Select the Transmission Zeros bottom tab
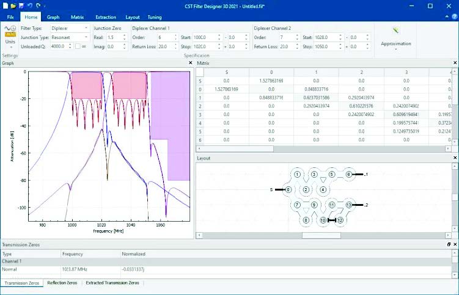This screenshot has height=295, width=459. coord(22,283)
